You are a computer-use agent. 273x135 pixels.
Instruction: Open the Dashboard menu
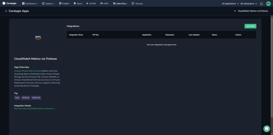click(x=29, y=3)
